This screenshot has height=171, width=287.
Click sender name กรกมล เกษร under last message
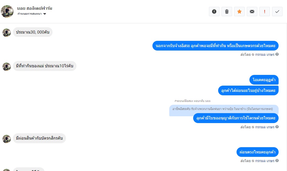click(x=265, y=161)
